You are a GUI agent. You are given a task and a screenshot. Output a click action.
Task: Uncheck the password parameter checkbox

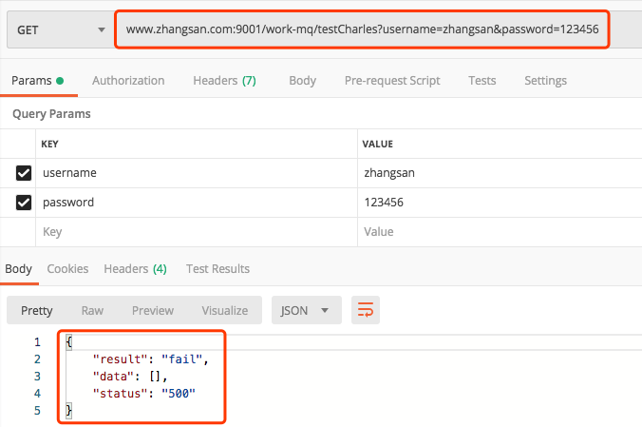pos(24,203)
